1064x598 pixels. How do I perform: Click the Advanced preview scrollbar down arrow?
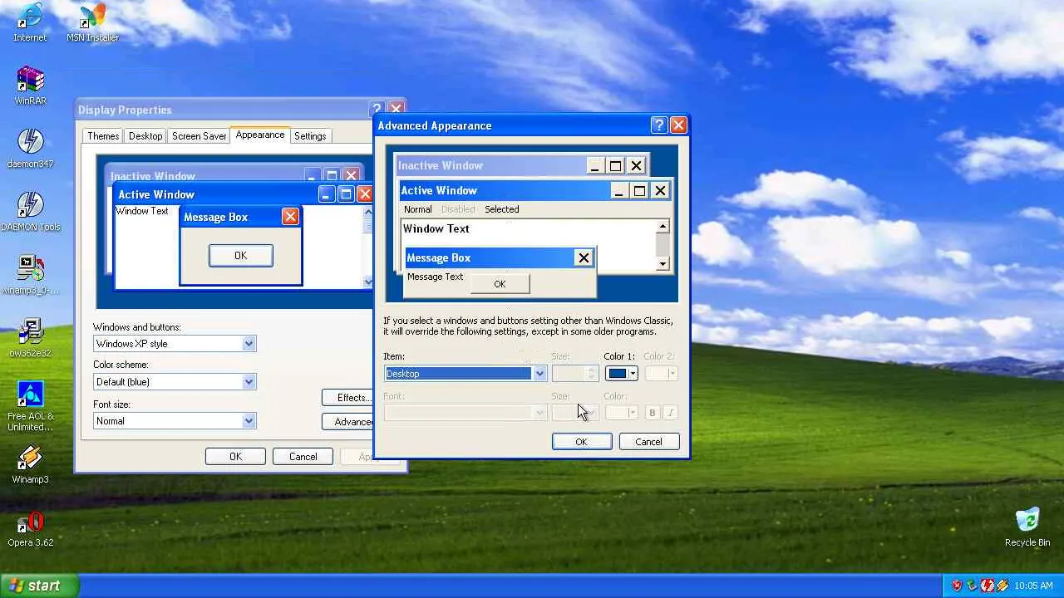point(663,264)
